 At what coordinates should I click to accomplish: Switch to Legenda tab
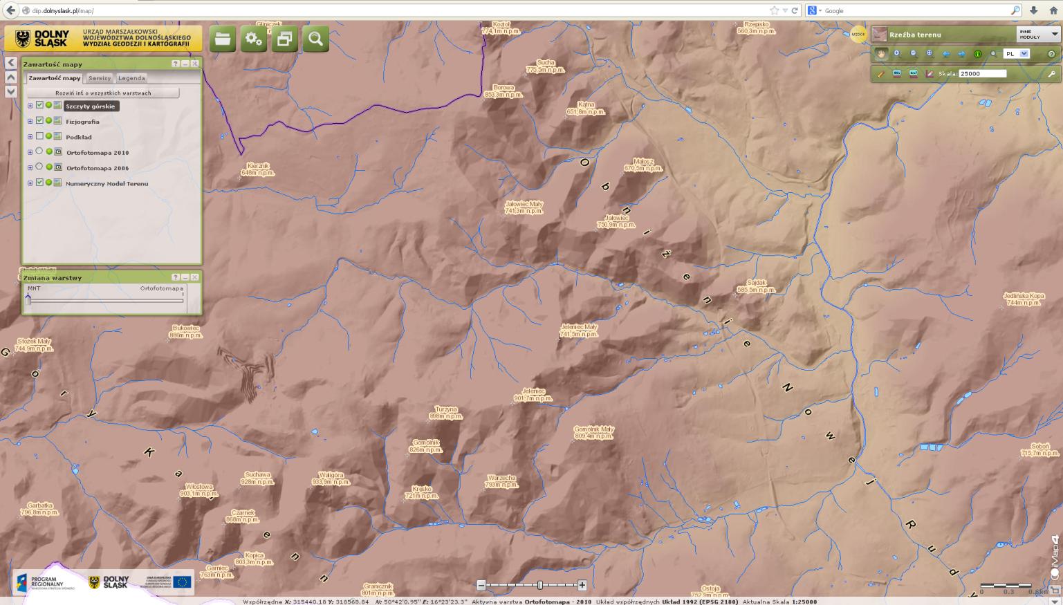[131, 78]
